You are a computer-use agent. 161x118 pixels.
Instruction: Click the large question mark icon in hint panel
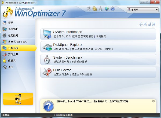pyautogui.click(x=48, y=106)
